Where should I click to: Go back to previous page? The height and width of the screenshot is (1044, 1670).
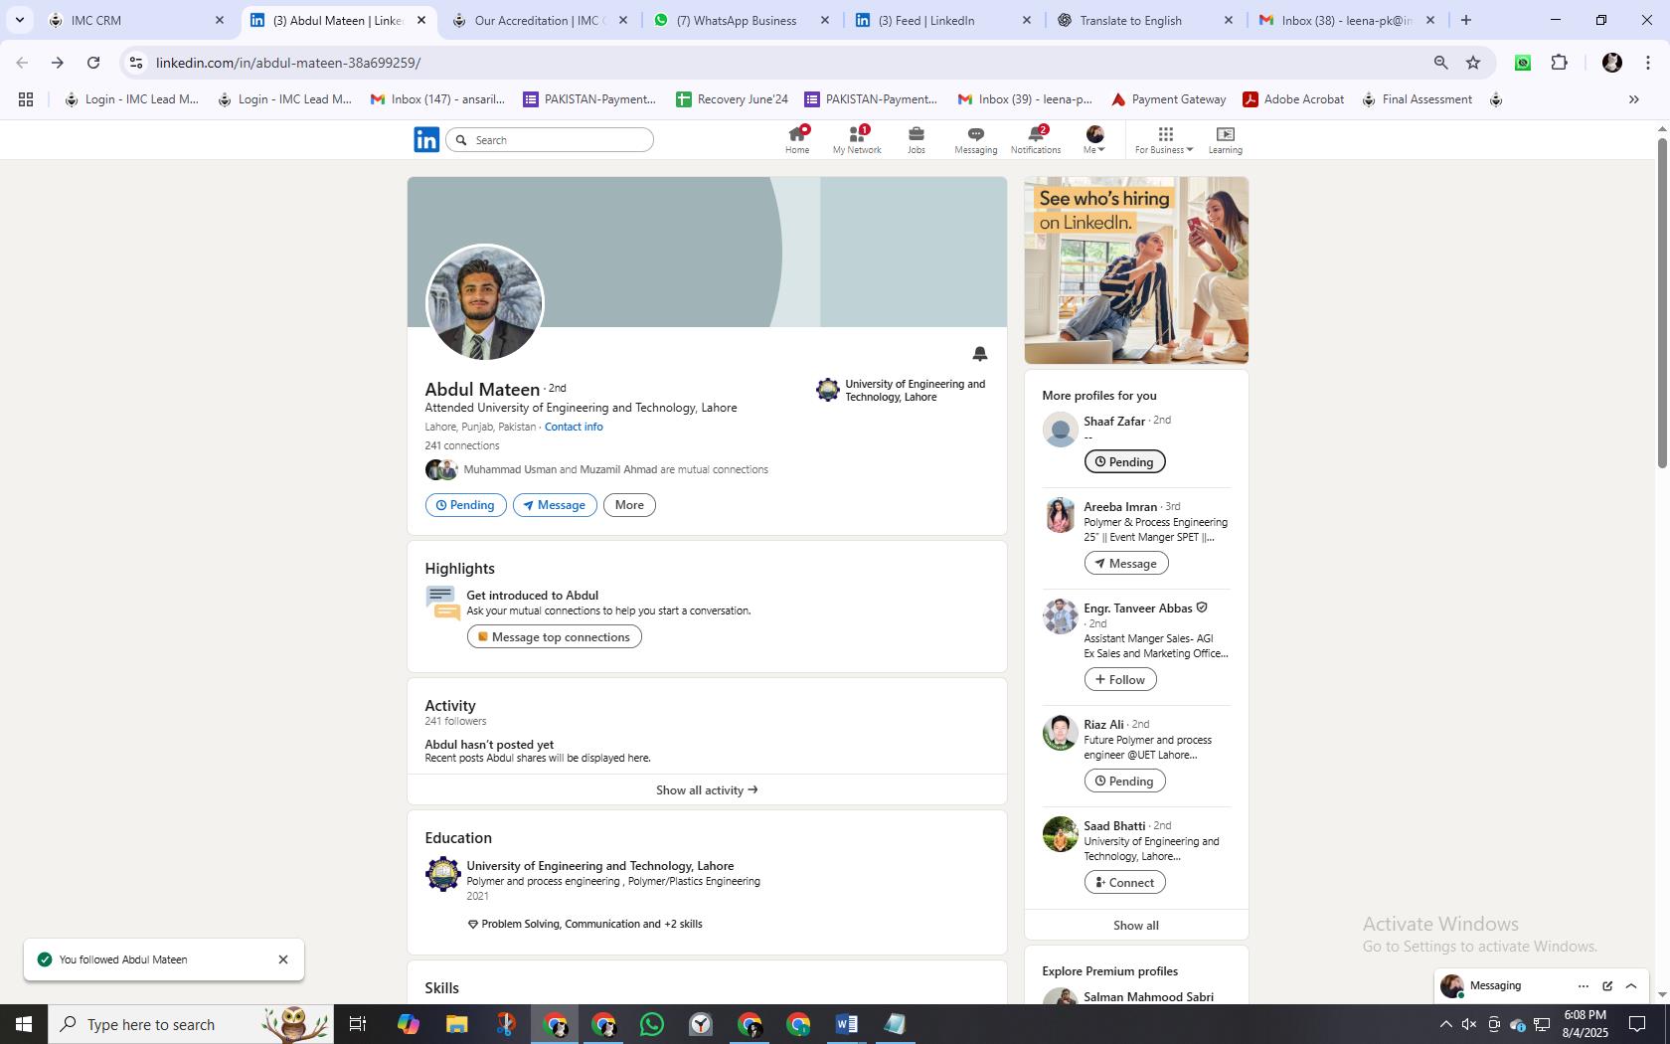pos(22,63)
